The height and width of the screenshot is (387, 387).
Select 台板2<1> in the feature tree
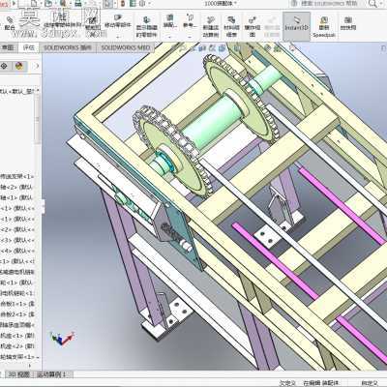tap(16, 314)
